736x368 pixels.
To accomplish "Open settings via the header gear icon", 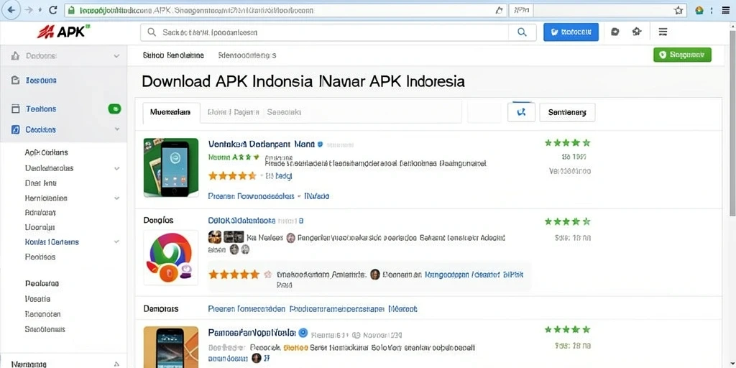I will [x=637, y=32].
